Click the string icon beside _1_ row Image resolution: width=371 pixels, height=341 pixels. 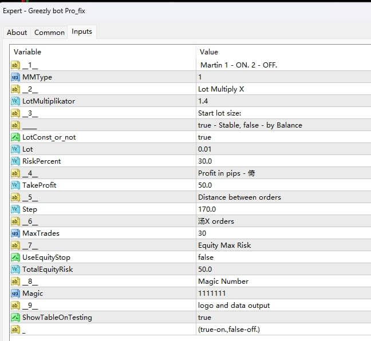pyautogui.click(x=15, y=65)
